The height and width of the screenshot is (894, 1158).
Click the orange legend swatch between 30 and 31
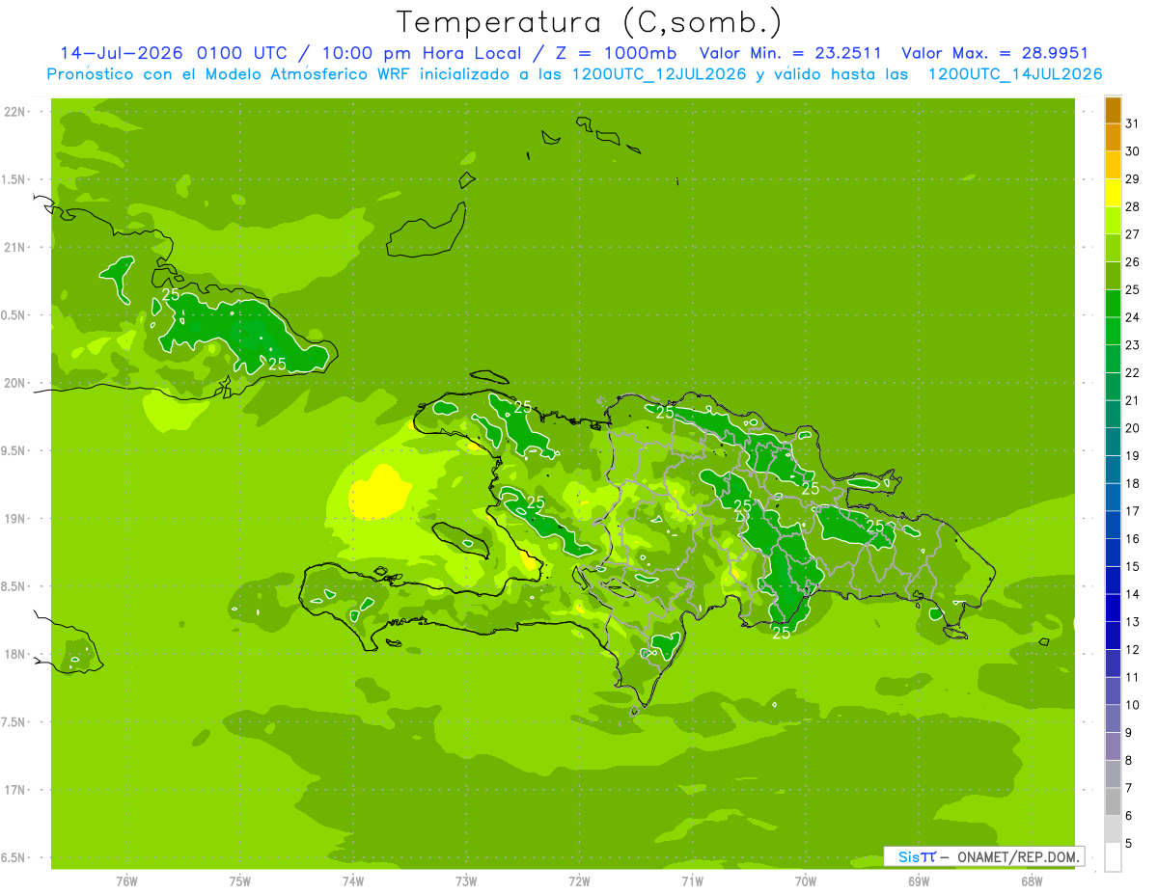click(1113, 137)
